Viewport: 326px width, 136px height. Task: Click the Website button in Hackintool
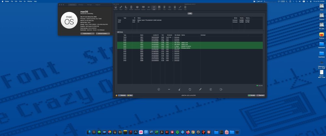122,95
